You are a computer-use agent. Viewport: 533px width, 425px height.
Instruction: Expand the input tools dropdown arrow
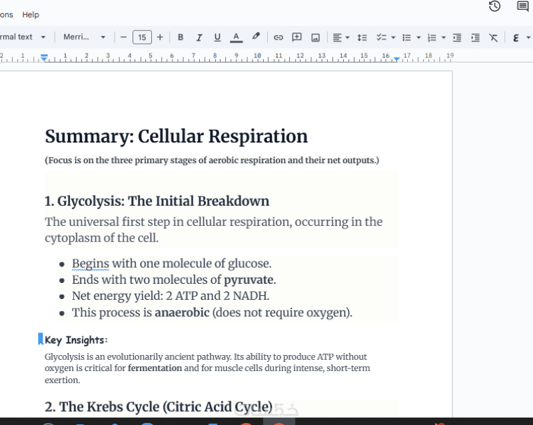pyautogui.click(x=528, y=37)
